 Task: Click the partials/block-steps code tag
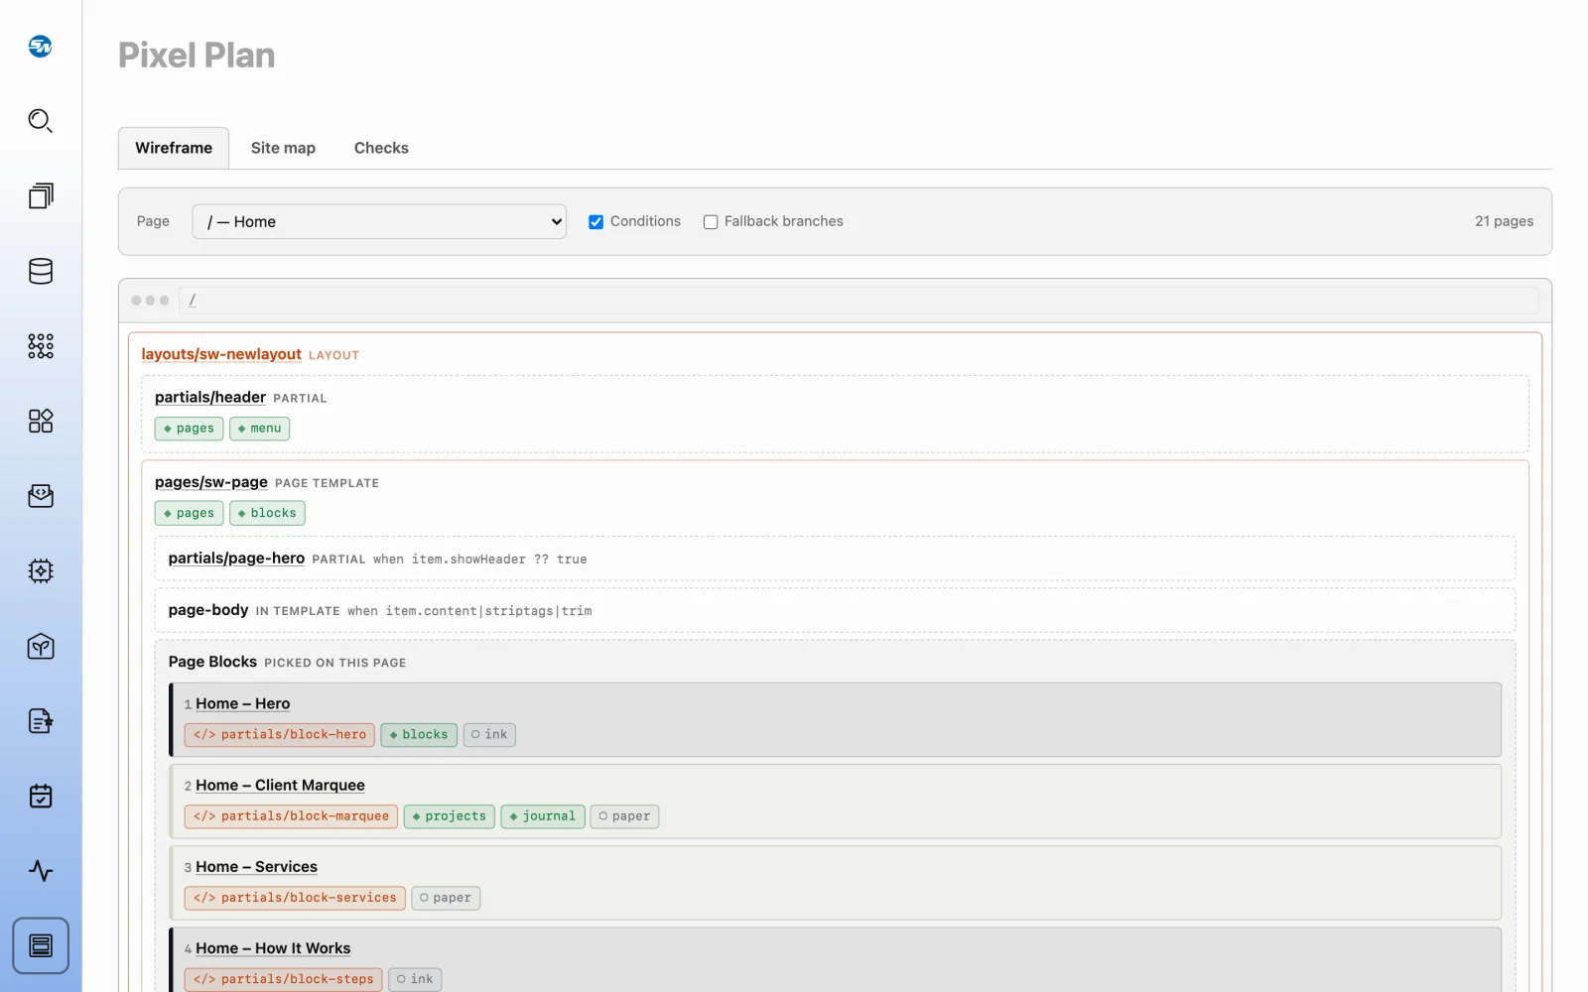click(284, 979)
